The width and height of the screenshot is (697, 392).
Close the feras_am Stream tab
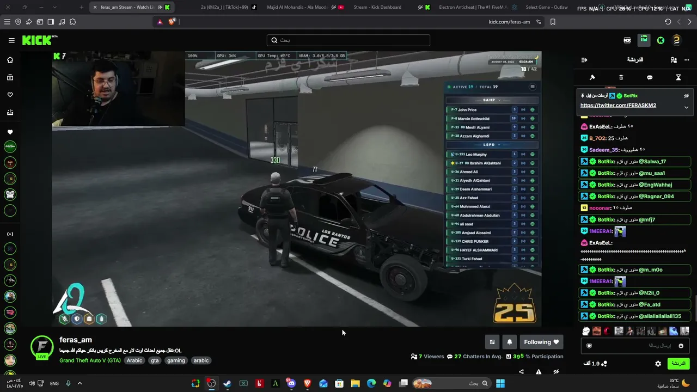pos(95,7)
